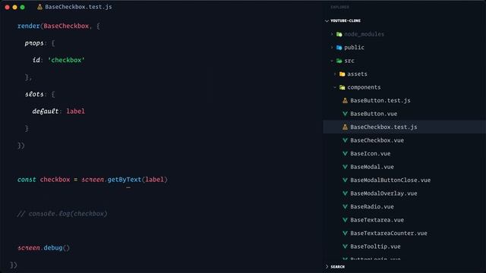The image size is (486, 273).
Task: Click the 'default' key in slots
Action: pyautogui.click(x=46, y=111)
